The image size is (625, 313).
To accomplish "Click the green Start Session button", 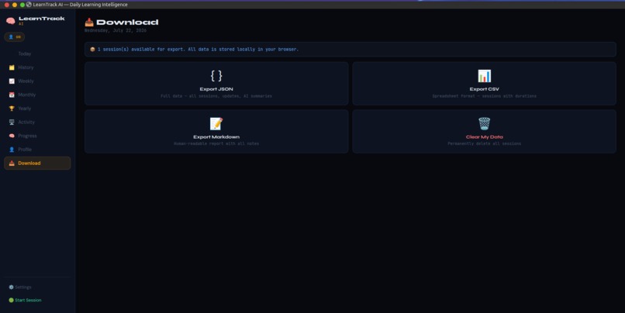I will click(25, 301).
